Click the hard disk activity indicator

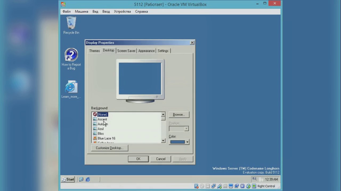[x=196, y=186]
